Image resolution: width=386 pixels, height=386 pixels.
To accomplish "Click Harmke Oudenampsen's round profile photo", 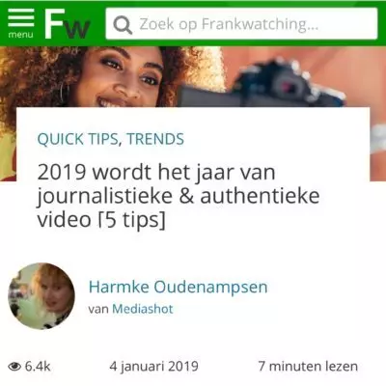I will (x=41, y=296).
